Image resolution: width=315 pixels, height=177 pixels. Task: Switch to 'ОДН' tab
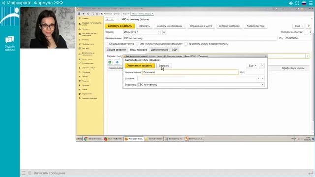point(174,50)
